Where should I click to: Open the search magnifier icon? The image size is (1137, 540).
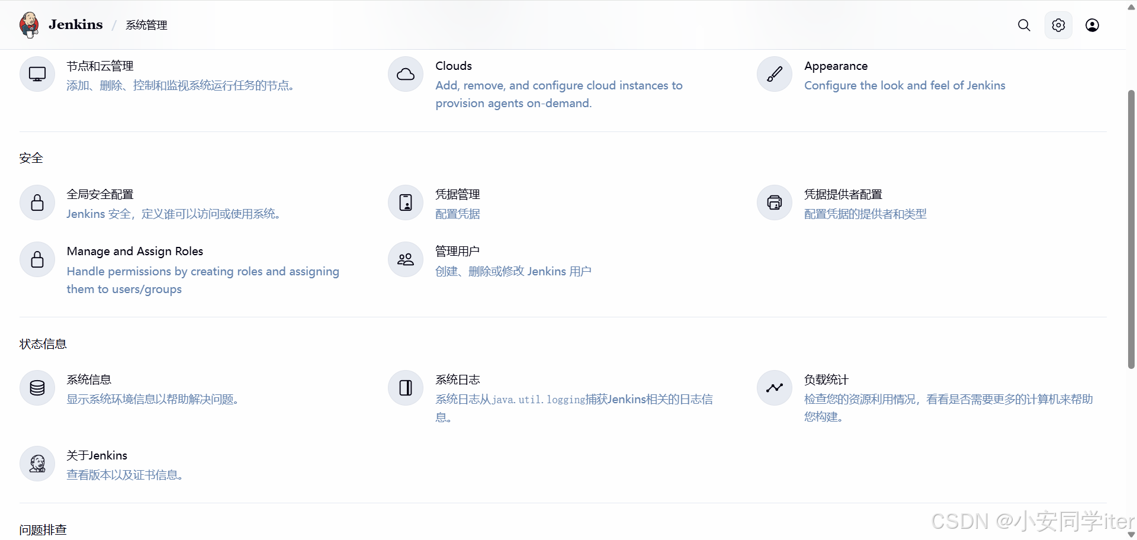1024,25
